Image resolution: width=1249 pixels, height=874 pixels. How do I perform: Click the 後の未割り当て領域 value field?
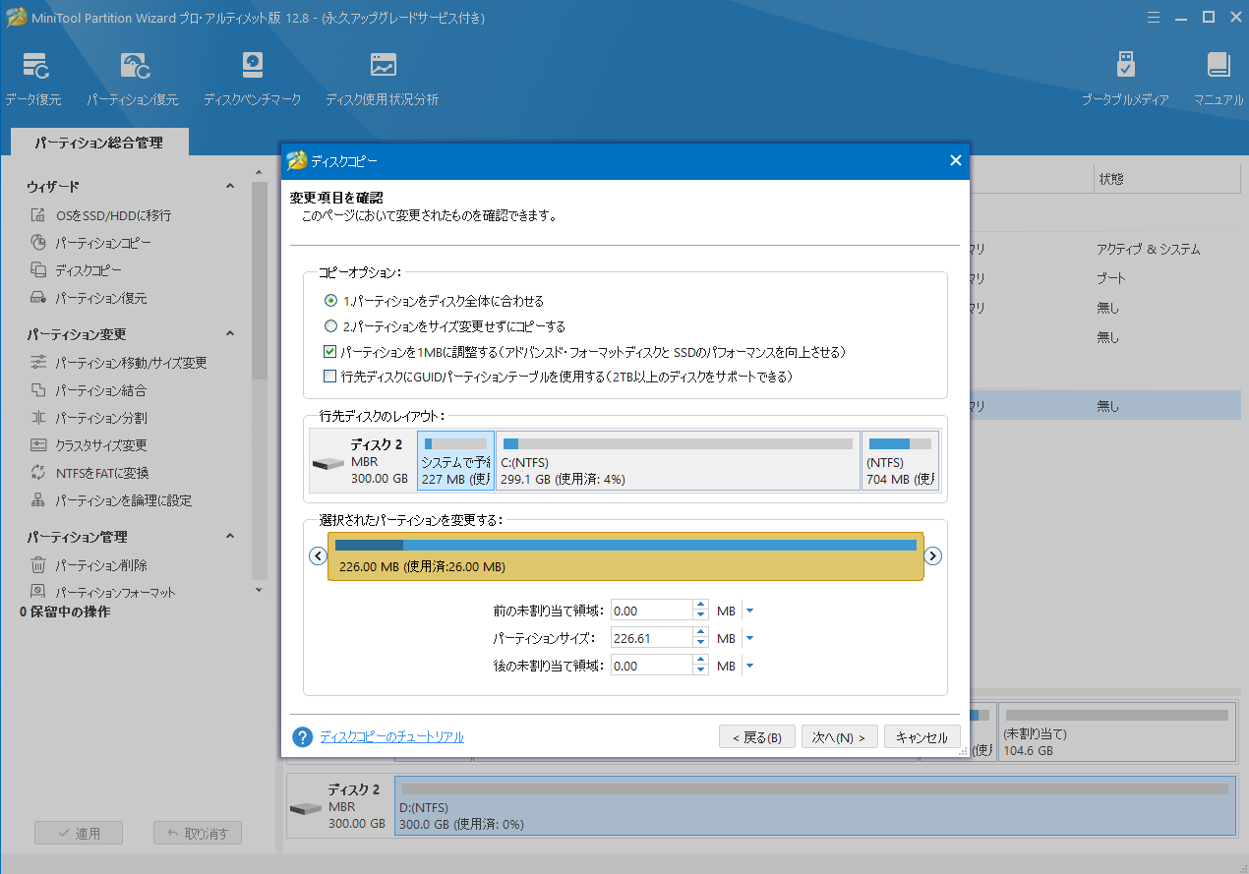(x=652, y=666)
